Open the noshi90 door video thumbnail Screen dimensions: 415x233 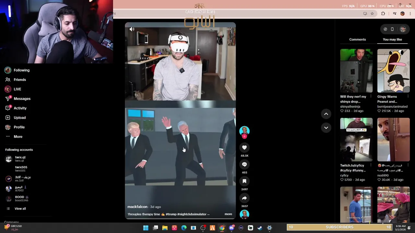[394, 139]
